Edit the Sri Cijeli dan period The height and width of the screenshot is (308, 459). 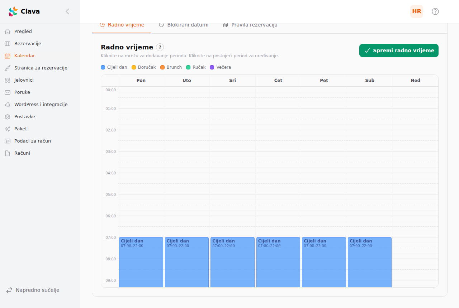coord(232,262)
